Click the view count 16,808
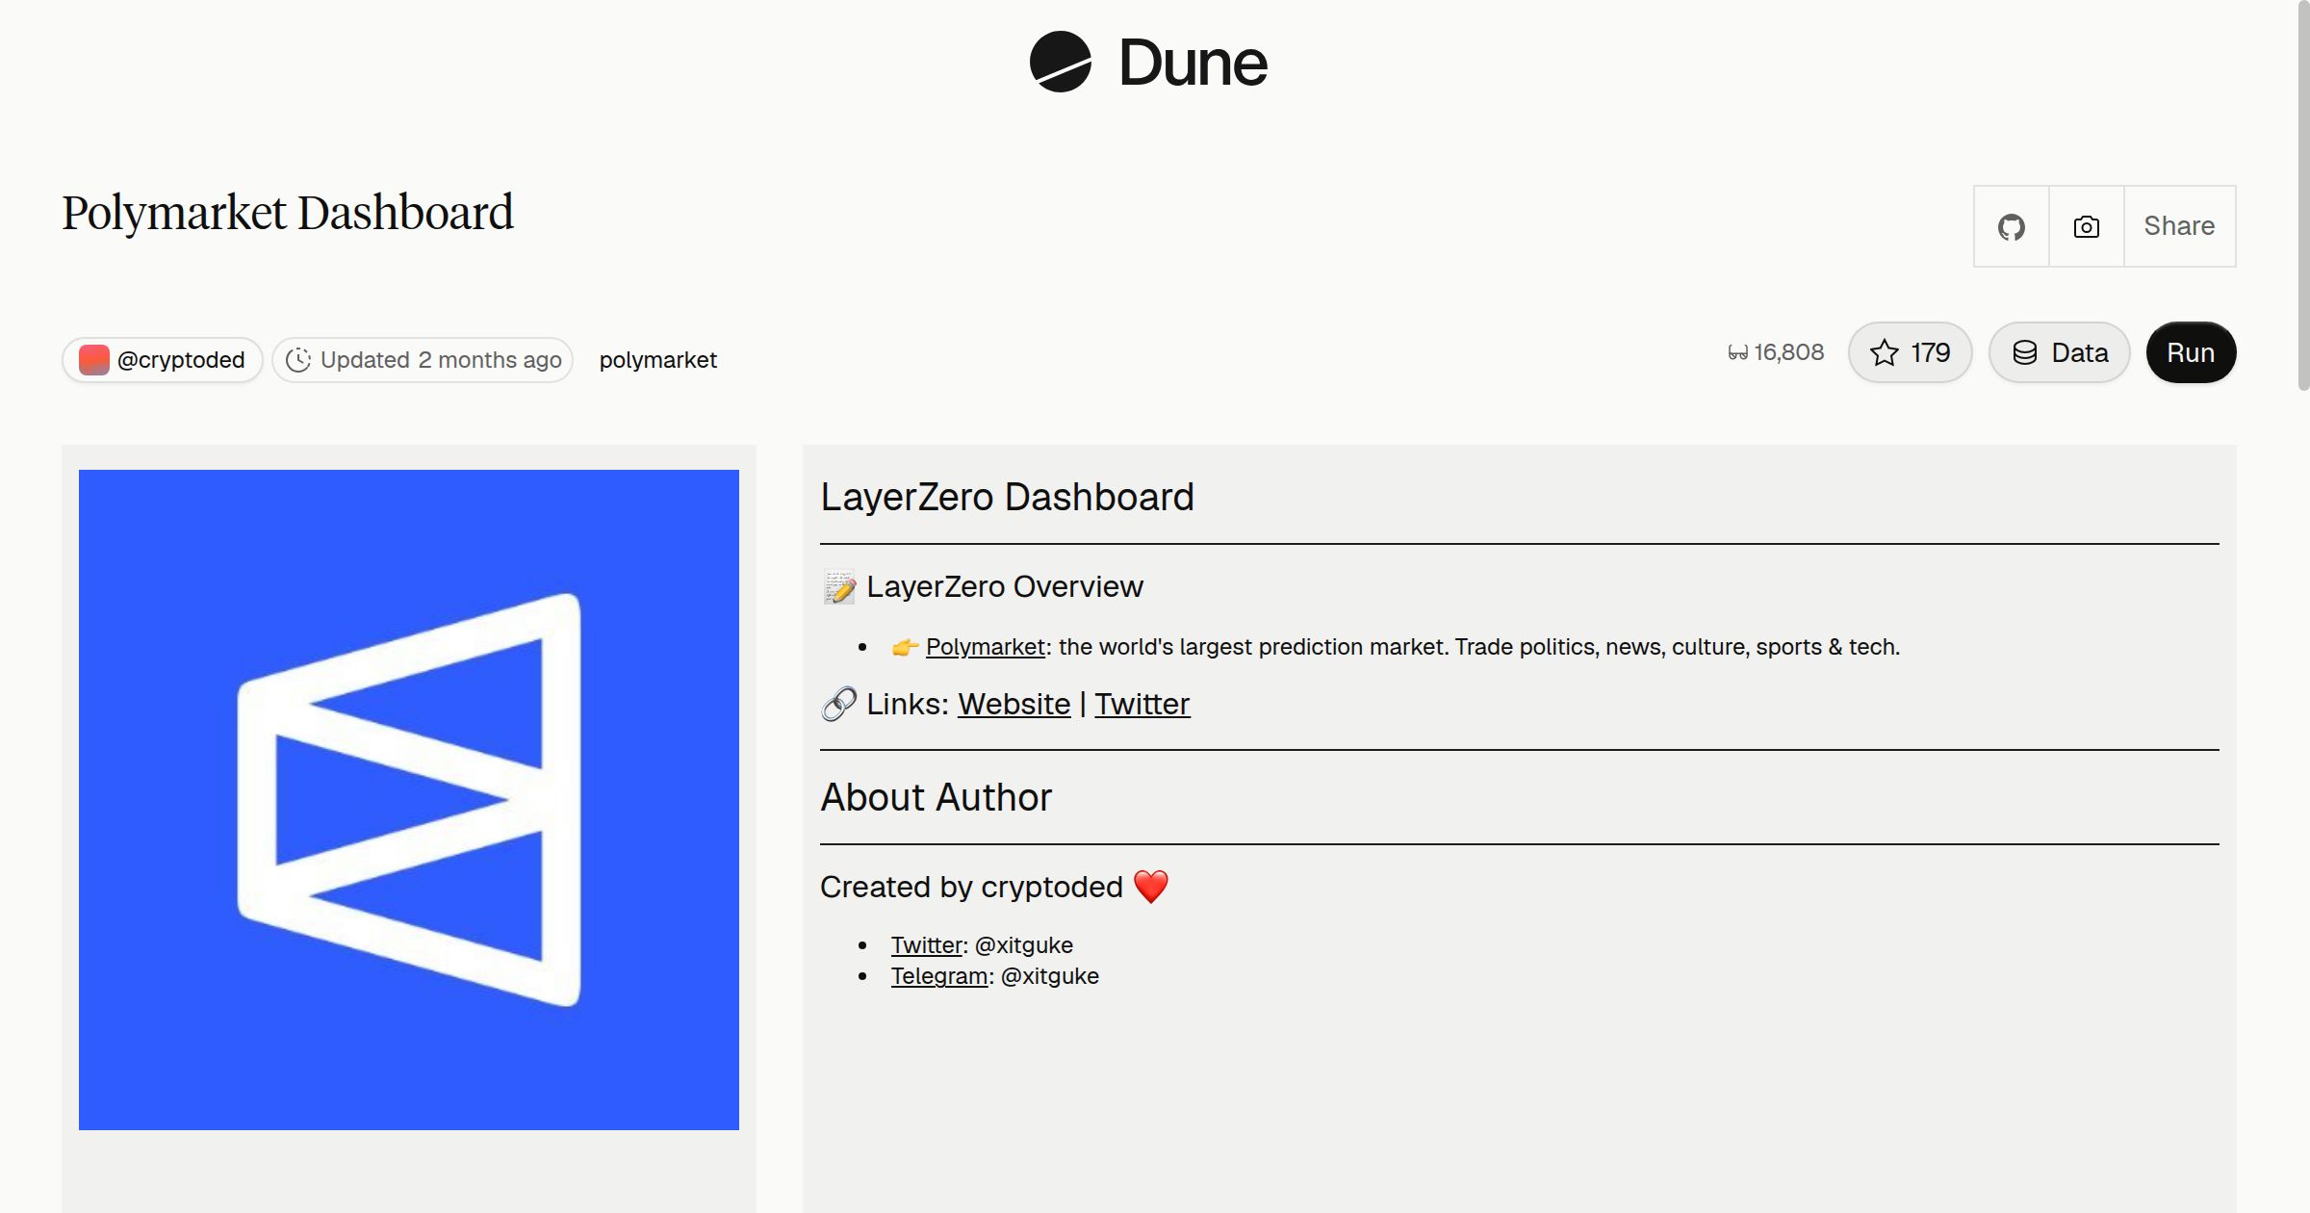2310x1213 pixels. point(1776,352)
